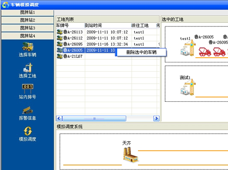Select the row for vehicle 鲁A-21L67
Image resolution: width=228 pixels, height=170 pixels.
pyautogui.click(x=108, y=56)
